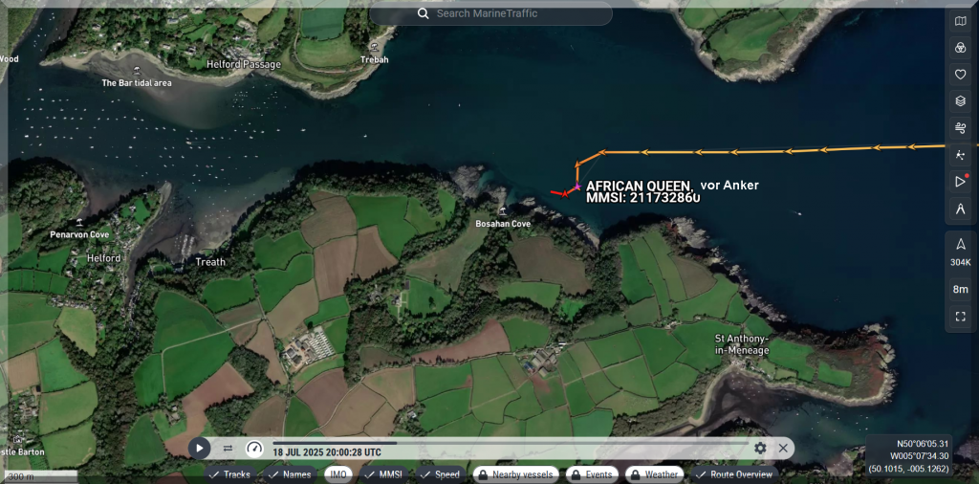Viewport: 979px width, 484px height.
Task: Toggle the Route Overview option
Action: pos(733,474)
